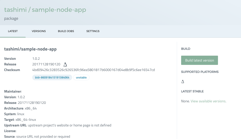Go to the Settings tab
241x139 pixels.
[93, 31]
